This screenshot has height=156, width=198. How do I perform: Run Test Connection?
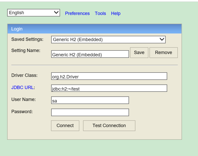(109, 126)
